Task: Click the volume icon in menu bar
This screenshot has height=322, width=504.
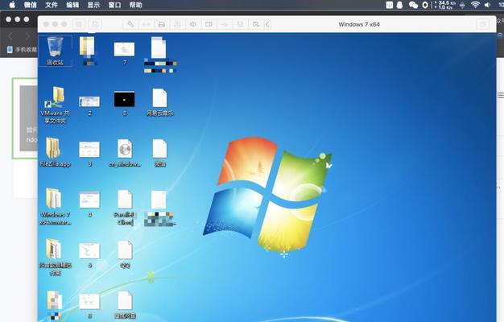Action: point(488,5)
